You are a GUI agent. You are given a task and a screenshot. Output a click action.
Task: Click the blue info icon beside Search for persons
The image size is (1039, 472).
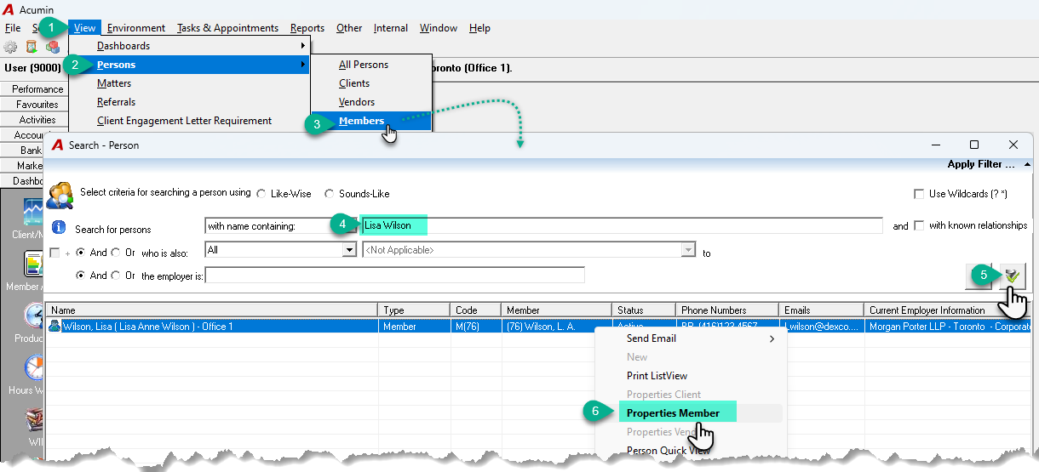(59, 227)
